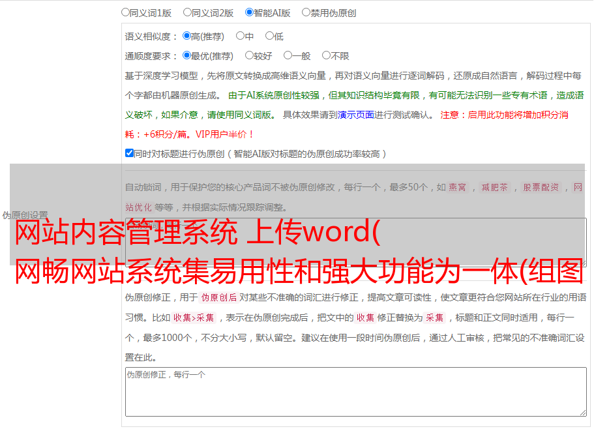Image resolution: width=594 pixels, height=429 pixels.
Task: Open the 演示页面 link
Action: [356, 115]
